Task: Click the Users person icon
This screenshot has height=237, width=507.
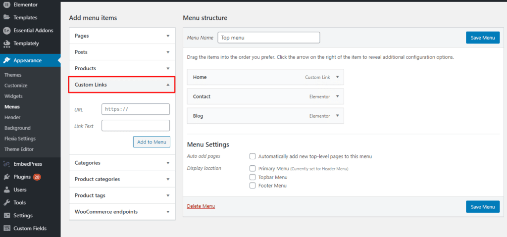Action: point(6,190)
